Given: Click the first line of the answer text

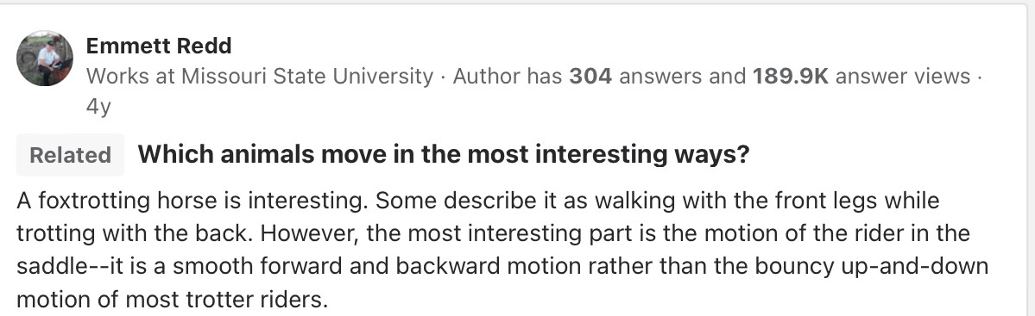Looking at the screenshot, I should click(478, 200).
